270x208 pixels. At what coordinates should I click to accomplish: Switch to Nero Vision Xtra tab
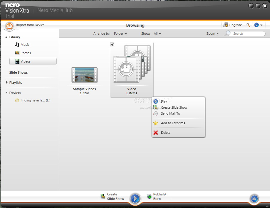coord(17,11)
